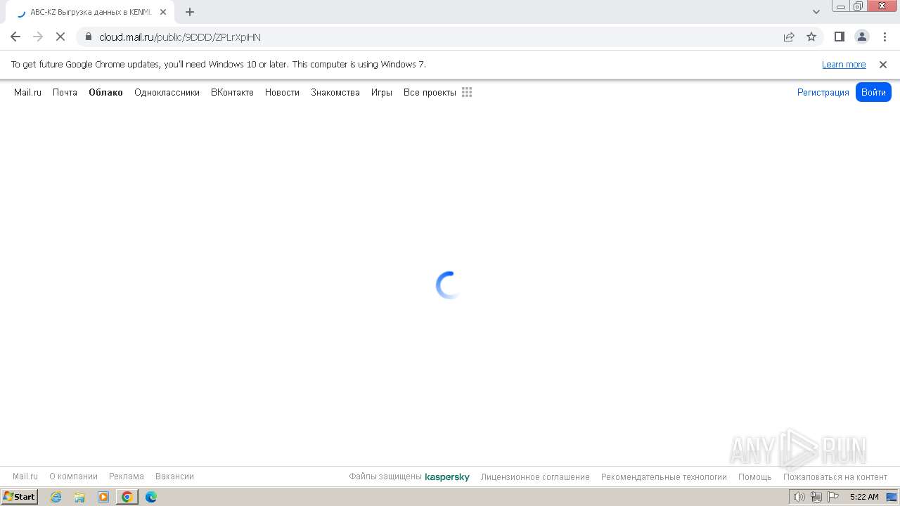
Task: Click the Show desktop button
Action: (892, 497)
